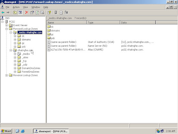178x134 pixels.
Task: Select Forward Lookup Zones in tree
Action: click(25, 29)
